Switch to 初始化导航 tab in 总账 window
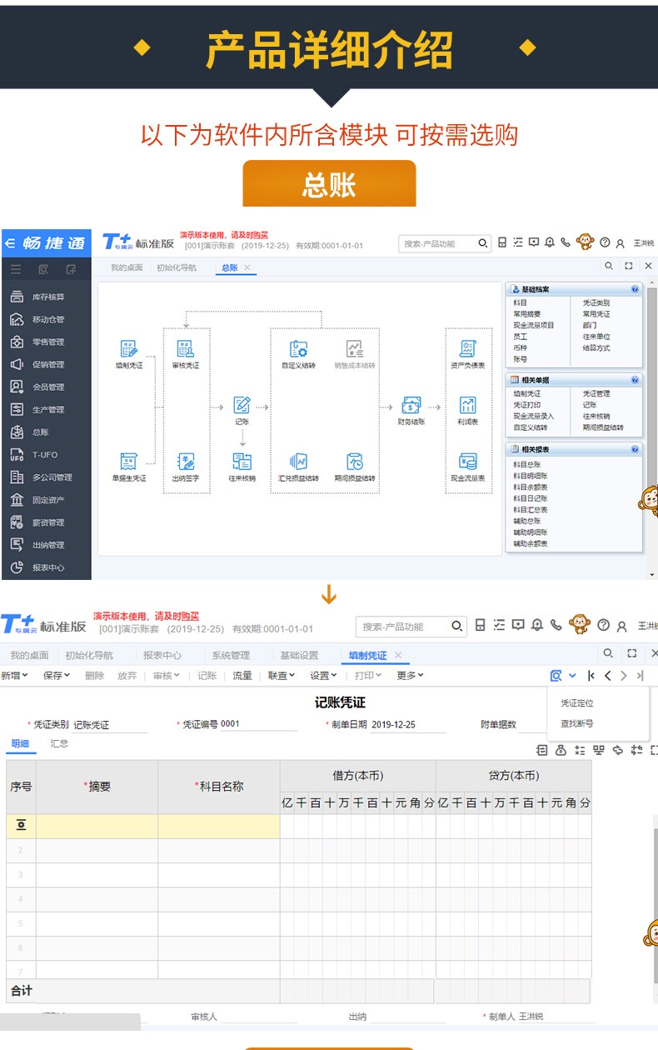The image size is (658, 1050). (x=177, y=267)
